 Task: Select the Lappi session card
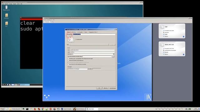click(x=172, y=31)
